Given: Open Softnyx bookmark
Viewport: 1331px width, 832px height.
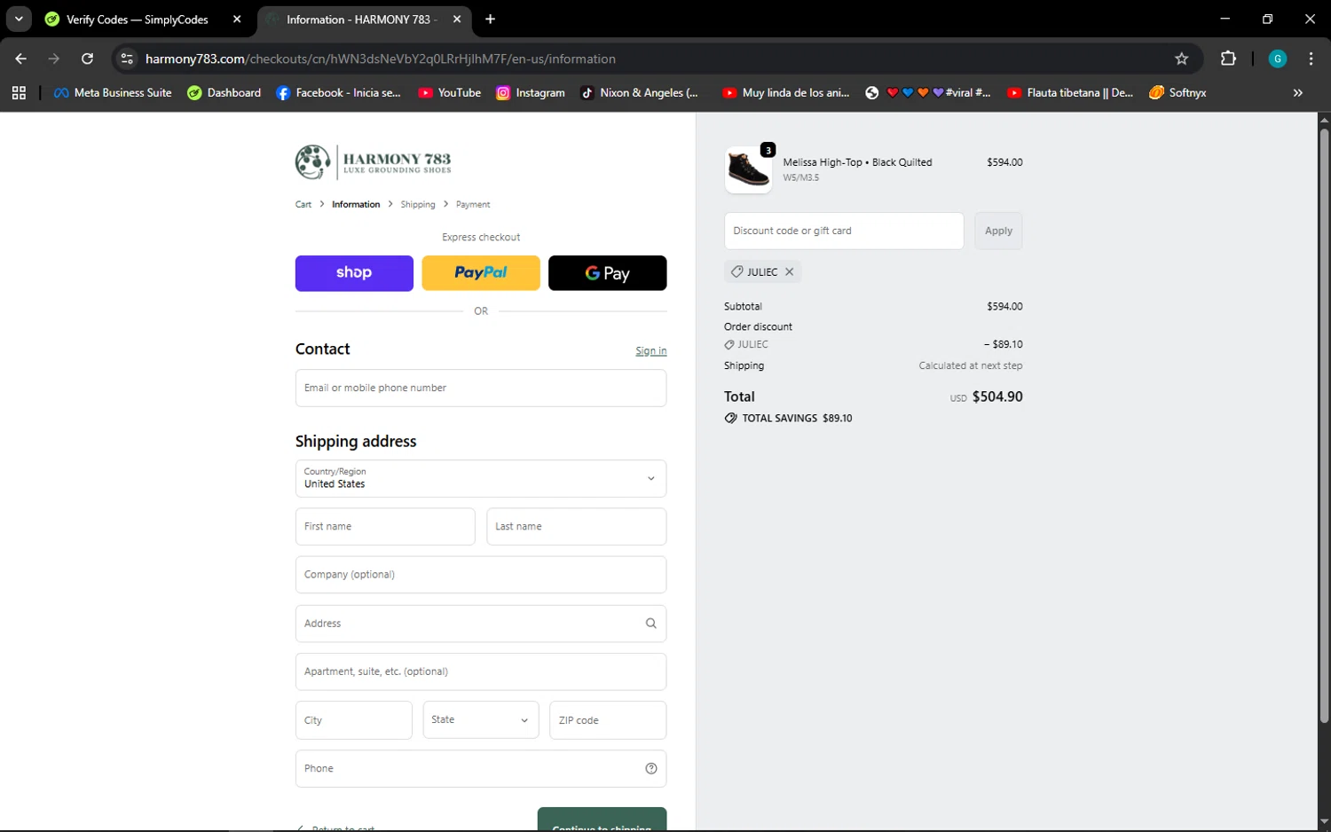Looking at the screenshot, I should point(1177,92).
